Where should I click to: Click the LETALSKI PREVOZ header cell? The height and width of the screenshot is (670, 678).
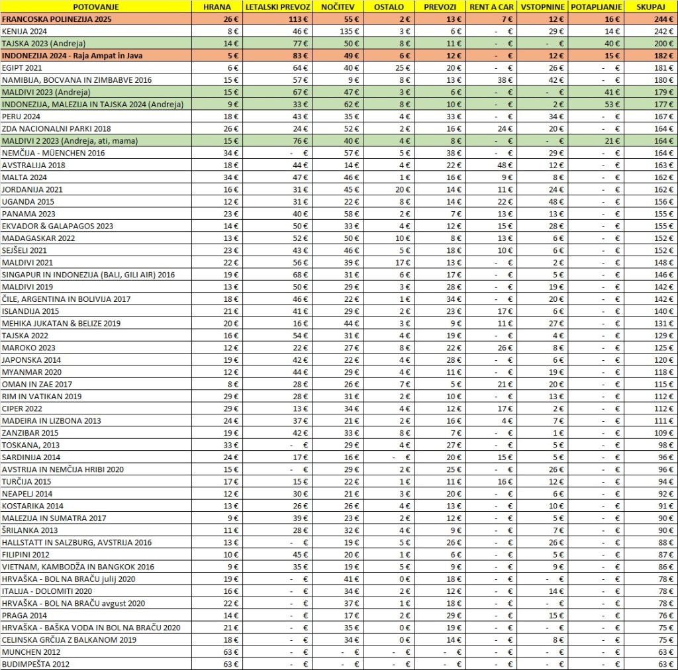(277, 7)
